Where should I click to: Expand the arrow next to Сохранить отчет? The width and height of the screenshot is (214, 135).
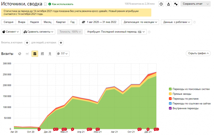pos(207,4)
